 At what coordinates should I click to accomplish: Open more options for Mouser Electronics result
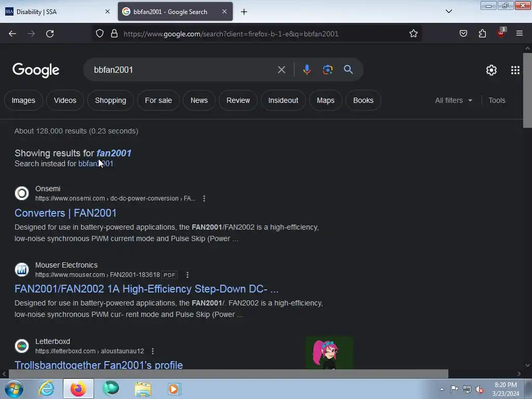(x=187, y=275)
